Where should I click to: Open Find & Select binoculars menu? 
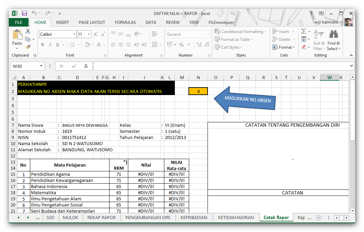[334, 40]
